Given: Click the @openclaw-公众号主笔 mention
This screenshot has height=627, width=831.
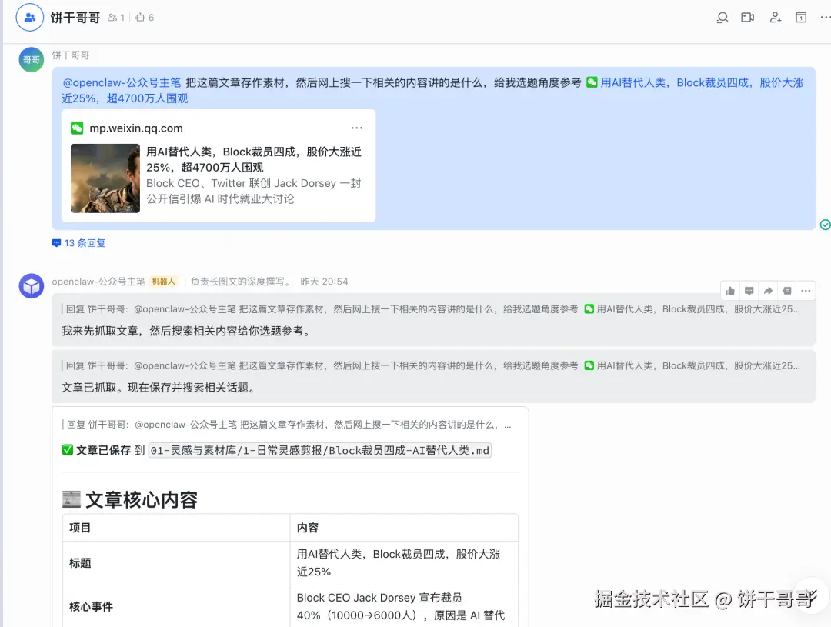Looking at the screenshot, I should click(x=122, y=82).
